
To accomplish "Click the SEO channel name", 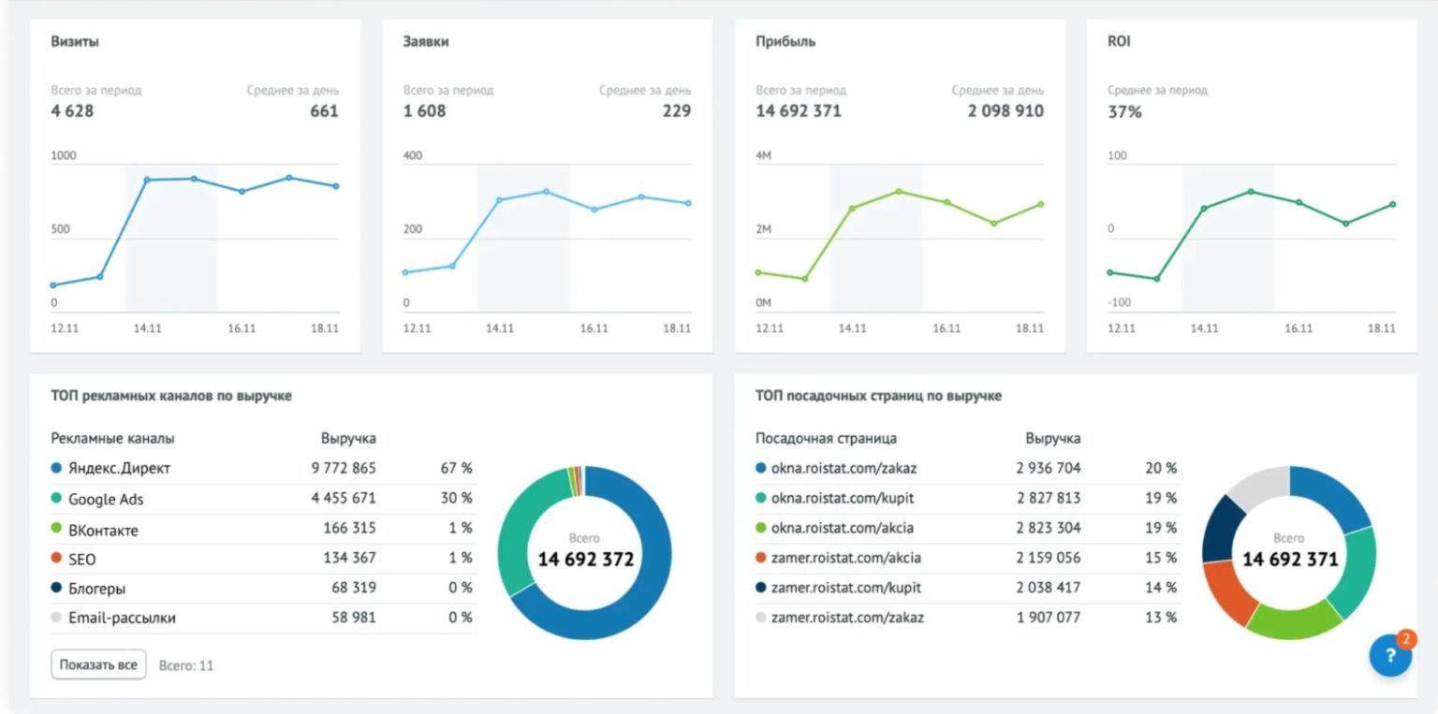I will point(82,560).
